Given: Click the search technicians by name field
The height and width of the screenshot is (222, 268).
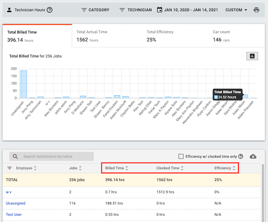Looking at the screenshot, I should (51, 156).
